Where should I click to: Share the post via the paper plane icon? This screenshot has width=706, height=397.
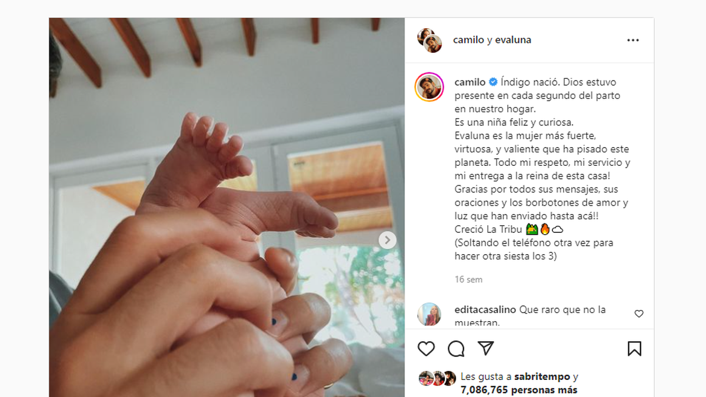[485, 348]
